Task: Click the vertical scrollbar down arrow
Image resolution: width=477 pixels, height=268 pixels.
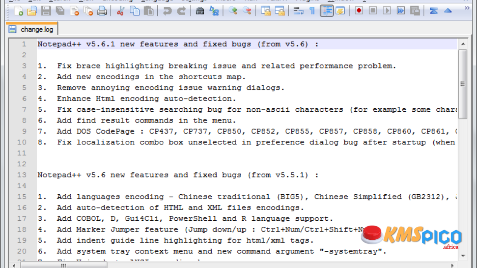Action: click(x=463, y=256)
